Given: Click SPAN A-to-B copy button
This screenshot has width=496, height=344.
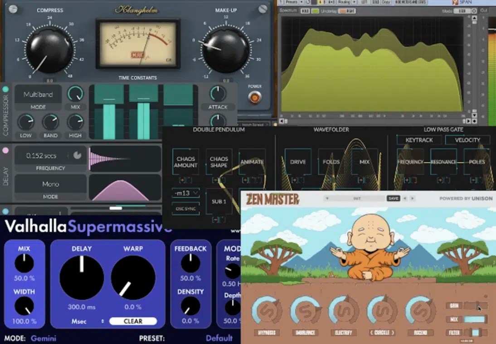Looking at the screenshot, I should (x=331, y=2).
